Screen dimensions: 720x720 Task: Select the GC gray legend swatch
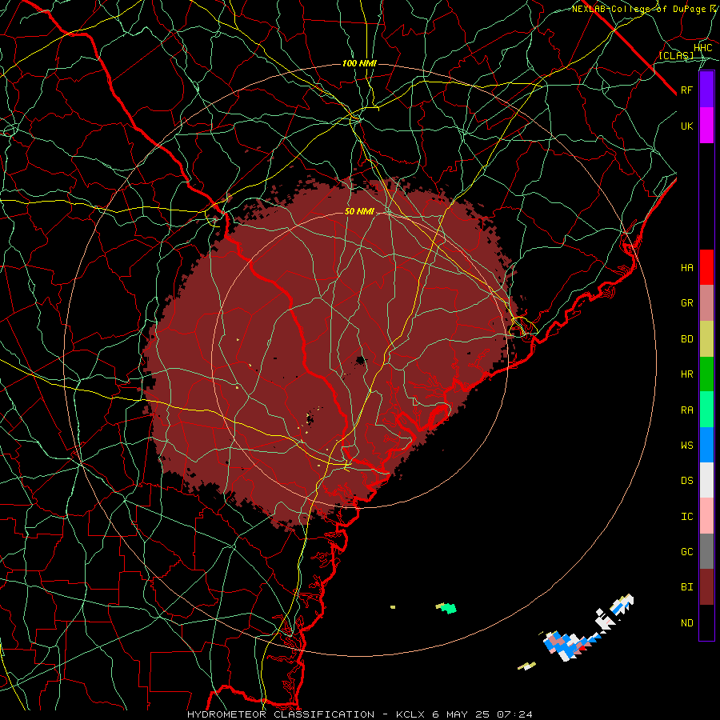(x=706, y=551)
